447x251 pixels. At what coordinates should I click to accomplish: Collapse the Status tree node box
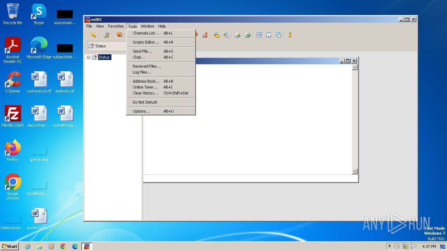click(88, 57)
